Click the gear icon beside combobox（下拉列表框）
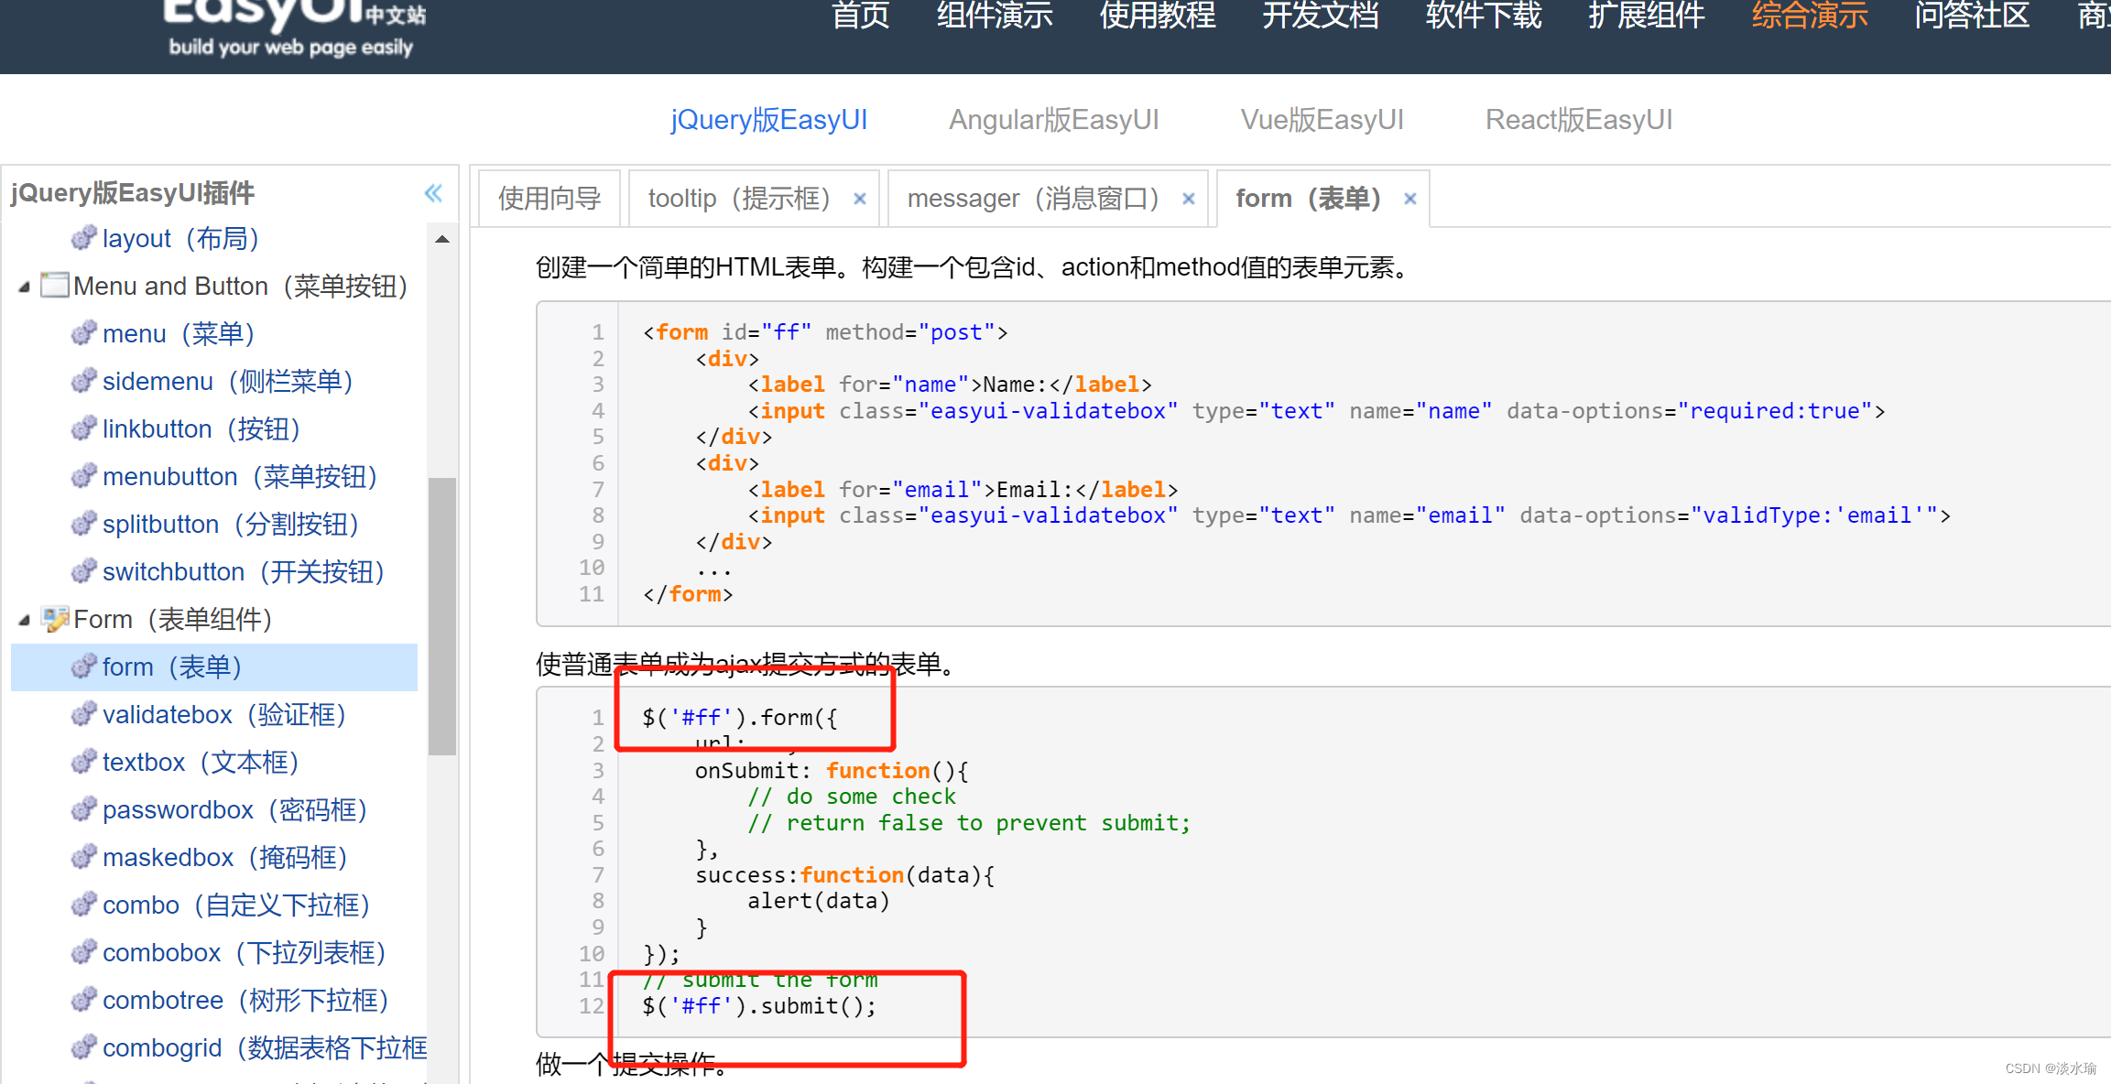This screenshot has height=1084, width=2111. pyautogui.click(x=83, y=952)
